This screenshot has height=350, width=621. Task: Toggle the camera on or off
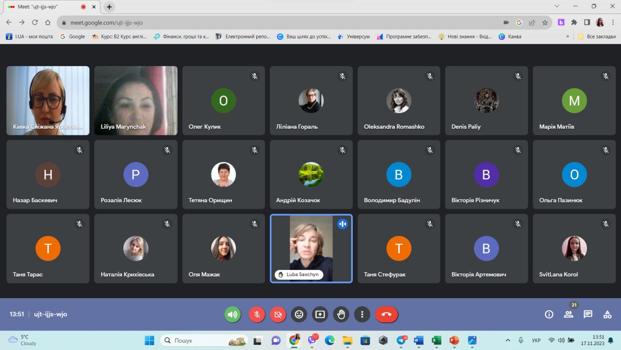[278, 315]
